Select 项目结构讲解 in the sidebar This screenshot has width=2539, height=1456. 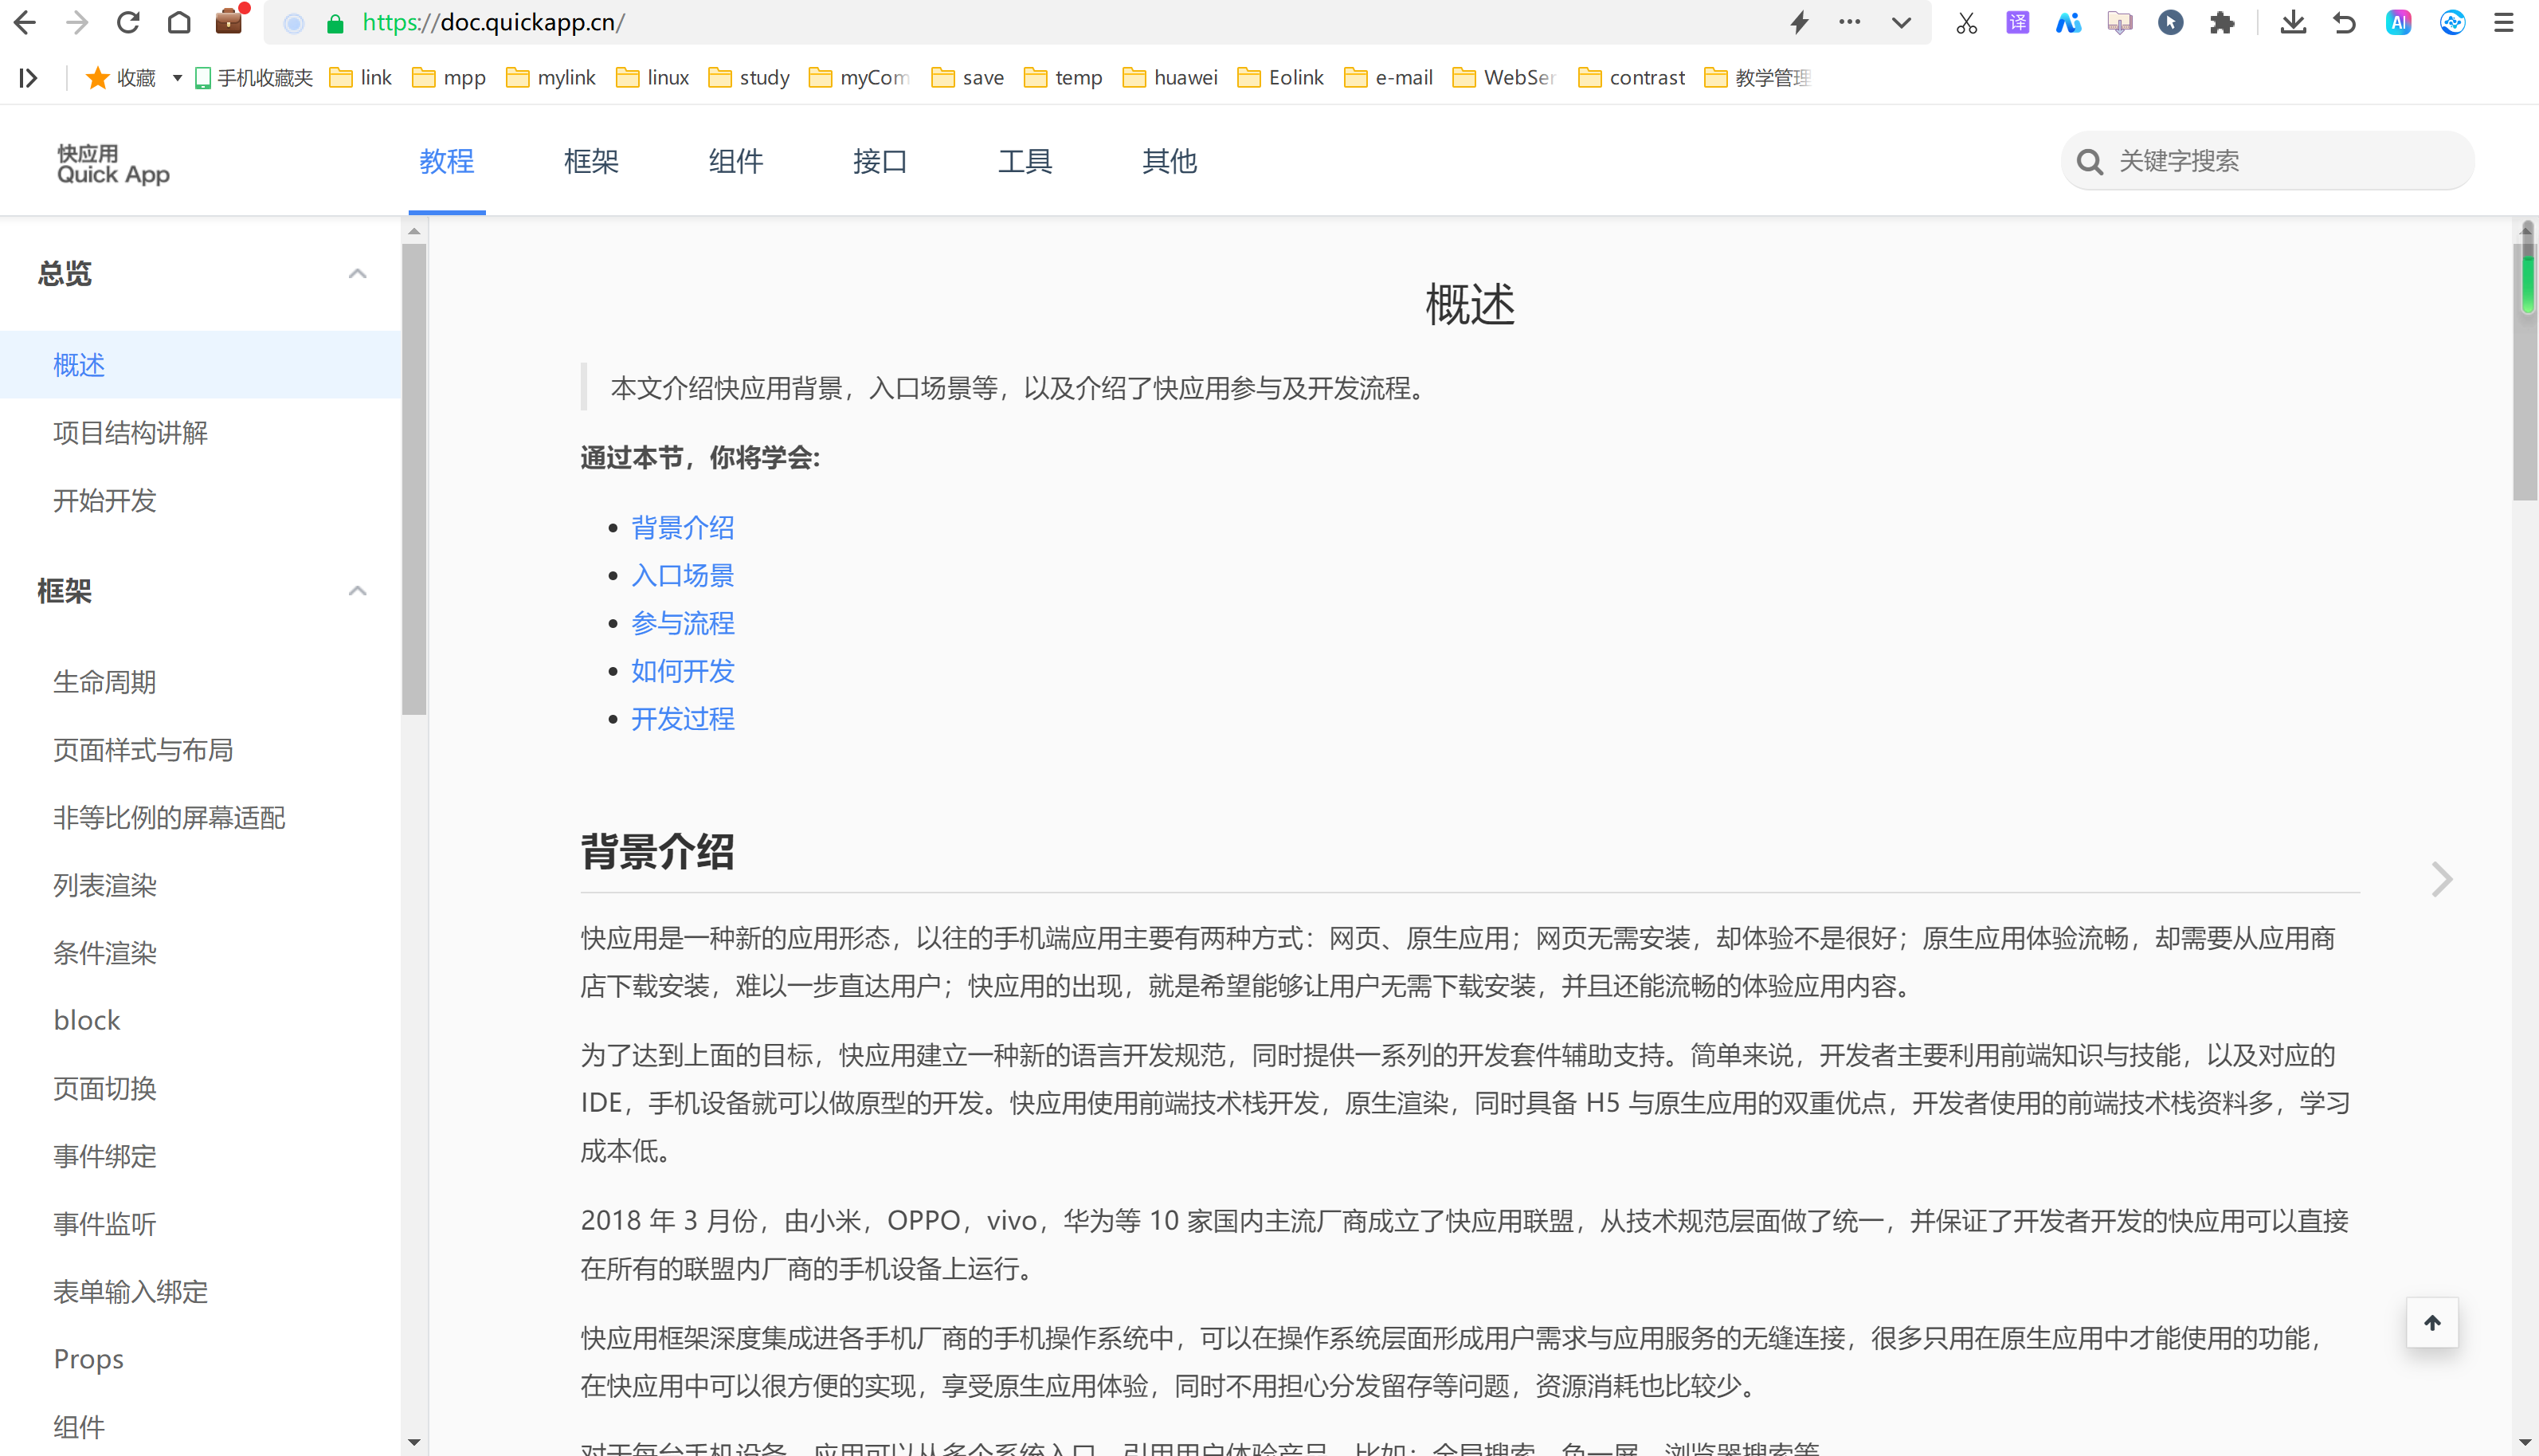click(x=130, y=432)
